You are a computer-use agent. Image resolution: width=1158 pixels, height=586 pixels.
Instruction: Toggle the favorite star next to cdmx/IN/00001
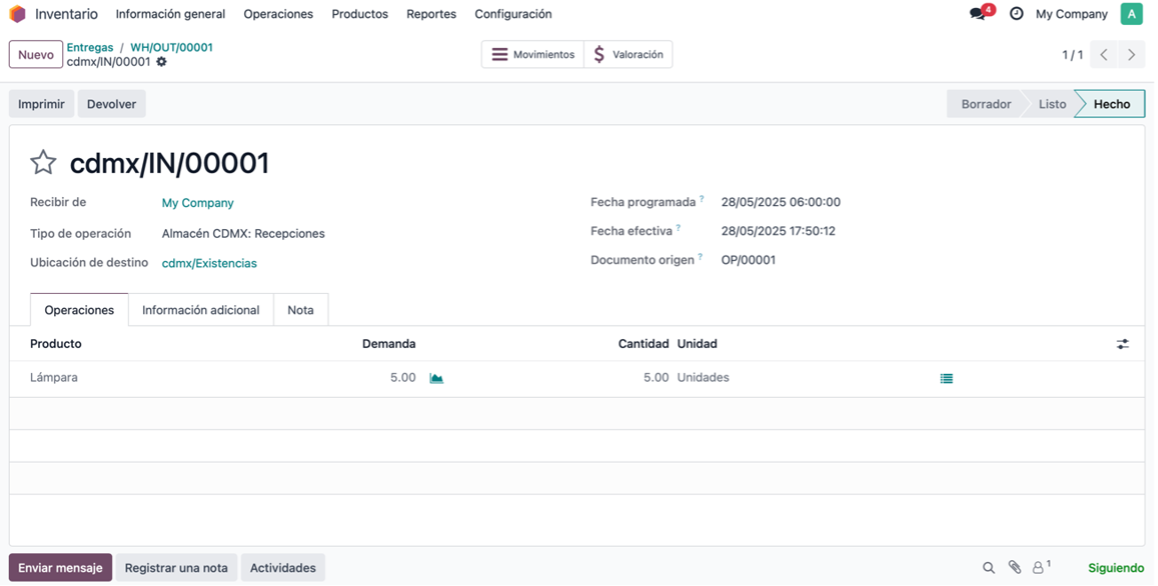(x=44, y=162)
